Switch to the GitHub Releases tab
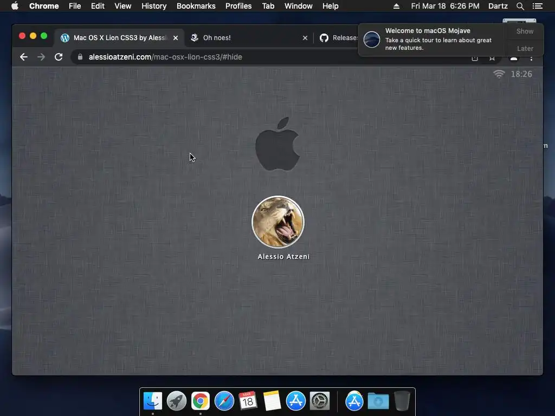 click(x=338, y=38)
